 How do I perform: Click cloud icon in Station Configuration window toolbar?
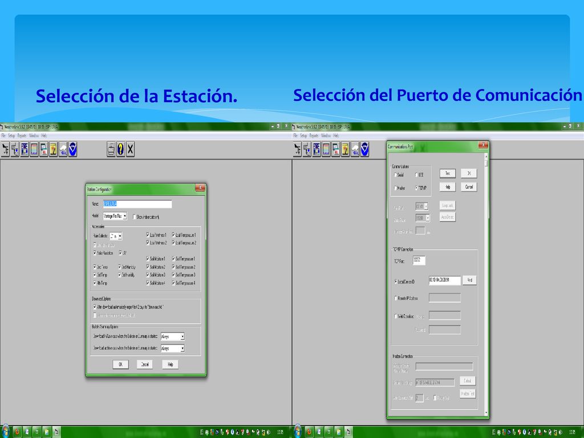point(63,149)
